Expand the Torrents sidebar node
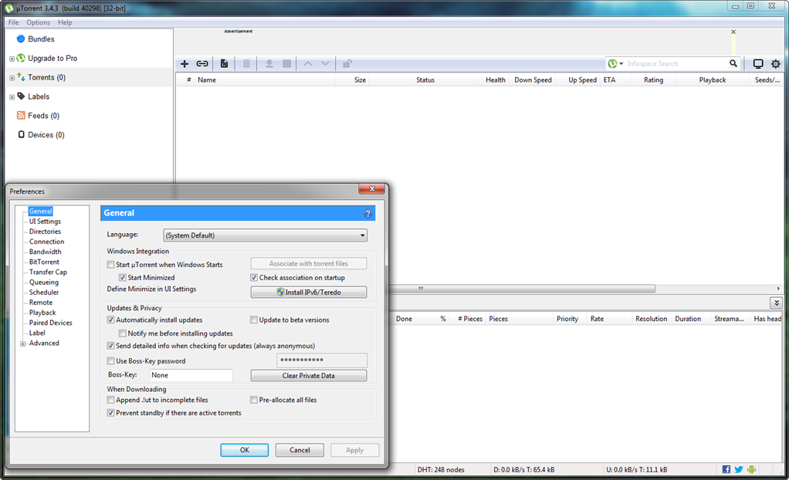Viewport: 789px width, 480px height. pos(12,77)
